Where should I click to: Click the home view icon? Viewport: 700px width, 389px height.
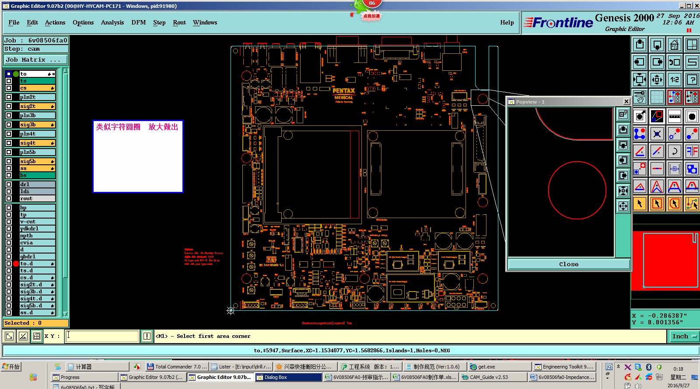coord(675,45)
